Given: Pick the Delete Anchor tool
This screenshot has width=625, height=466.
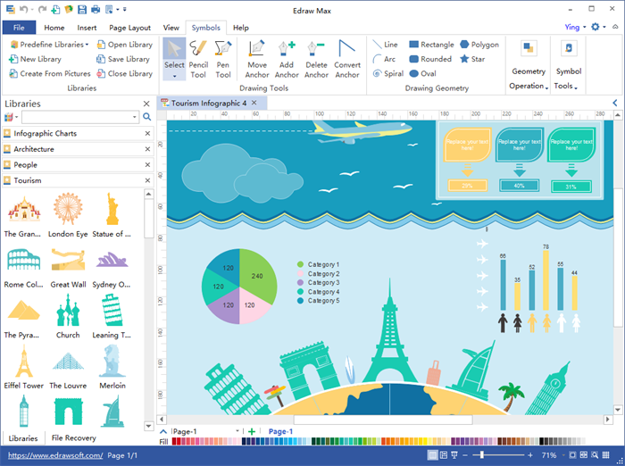Looking at the screenshot, I should pyautogui.click(x=316, y=59).
